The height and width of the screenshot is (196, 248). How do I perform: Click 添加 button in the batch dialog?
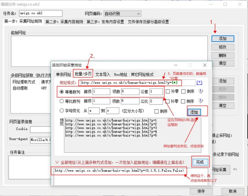click(194, 112)
